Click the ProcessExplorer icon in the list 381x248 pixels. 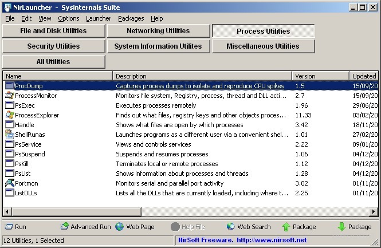(x=9, y=115)
